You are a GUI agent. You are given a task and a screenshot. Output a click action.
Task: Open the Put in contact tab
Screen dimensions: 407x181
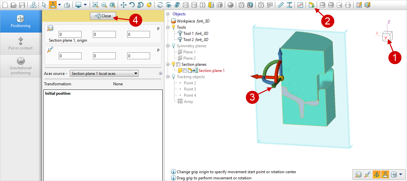(21, 44)
